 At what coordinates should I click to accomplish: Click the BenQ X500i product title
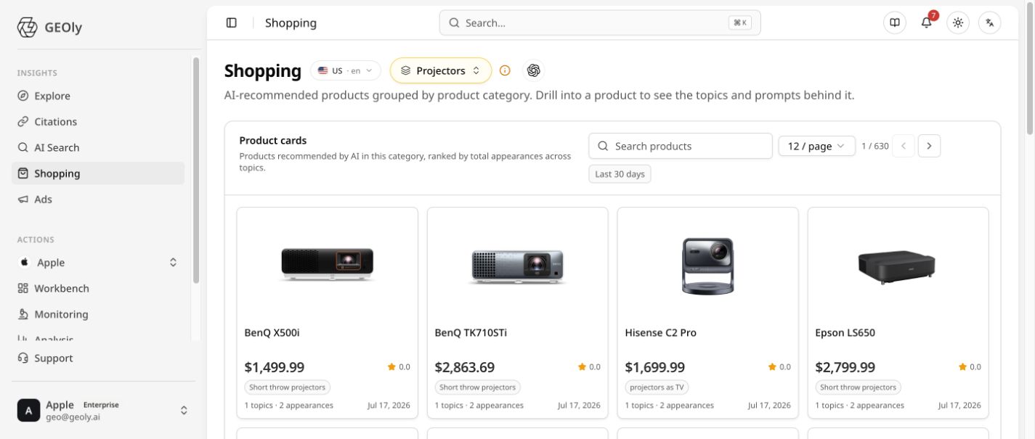(x=272, y=332)
